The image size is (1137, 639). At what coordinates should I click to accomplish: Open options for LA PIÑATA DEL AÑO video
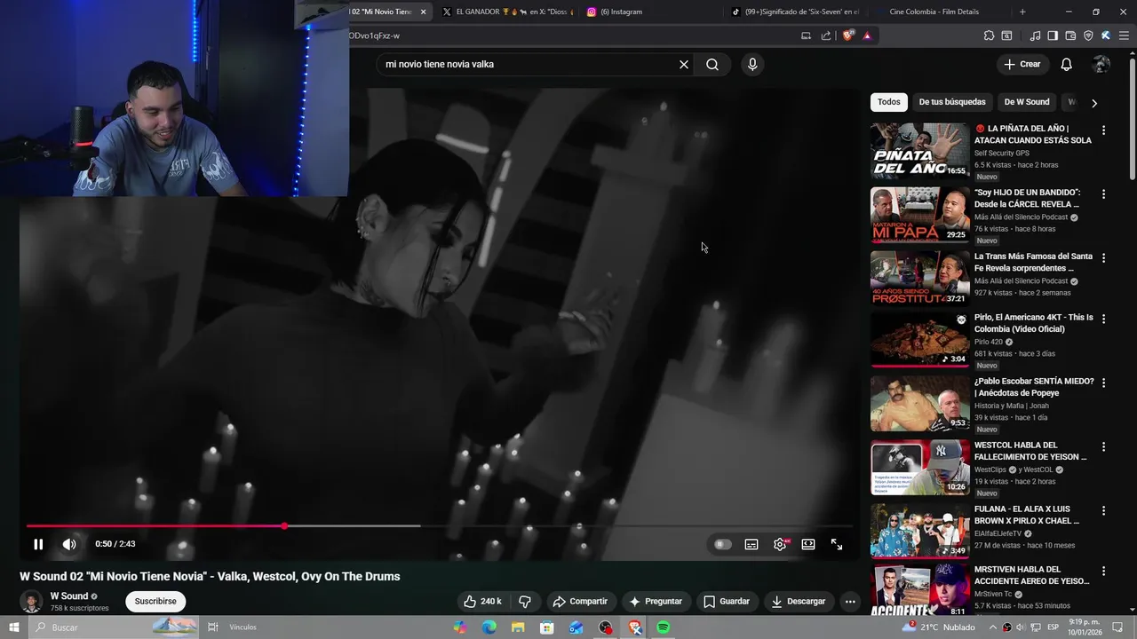pyautogui.click(x=1104, y=130)
